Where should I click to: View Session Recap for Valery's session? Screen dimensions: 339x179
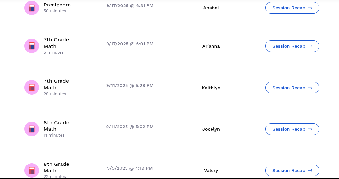(292, 170)
